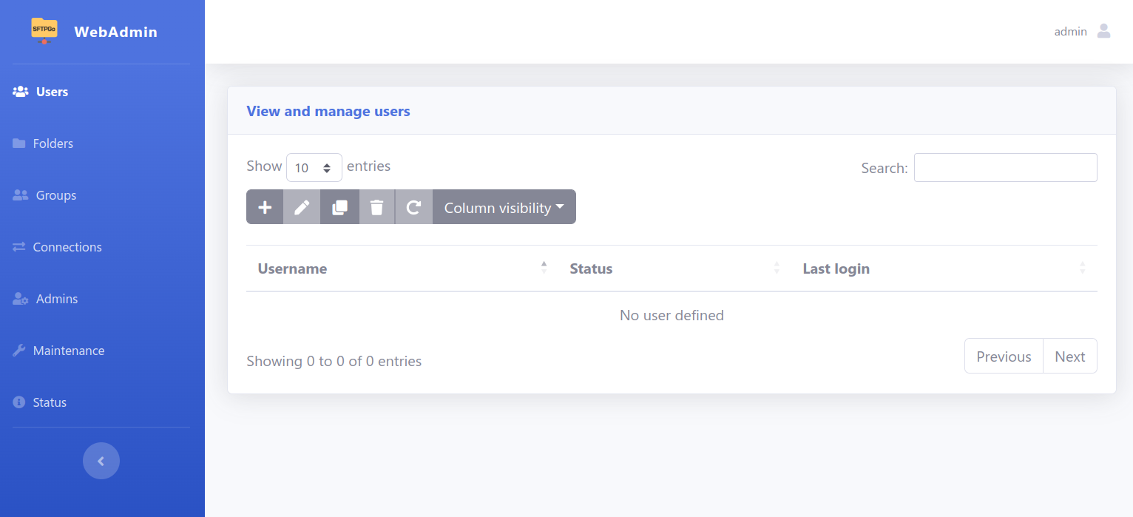Click the add user plus icon
Viewport: 1133px width, 517px height.
click(265, 207)
